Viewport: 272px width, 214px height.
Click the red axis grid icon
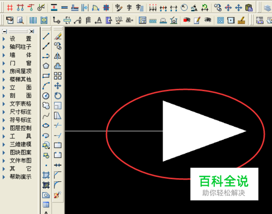10,8
